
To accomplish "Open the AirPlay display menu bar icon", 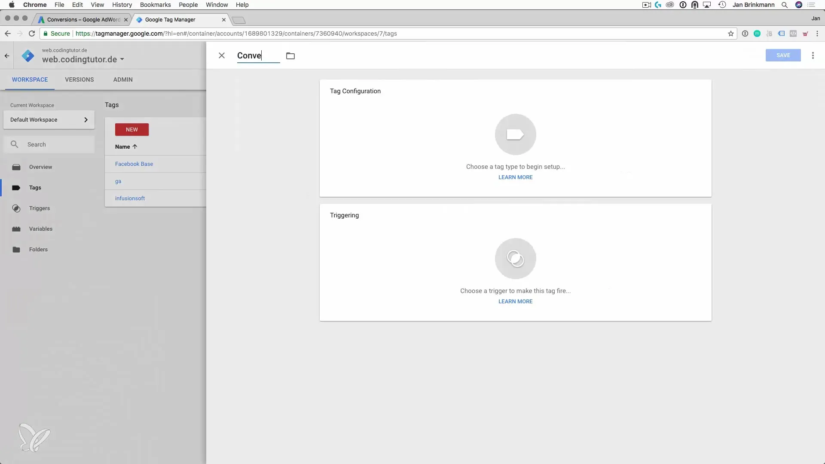I will pos(707,5).
